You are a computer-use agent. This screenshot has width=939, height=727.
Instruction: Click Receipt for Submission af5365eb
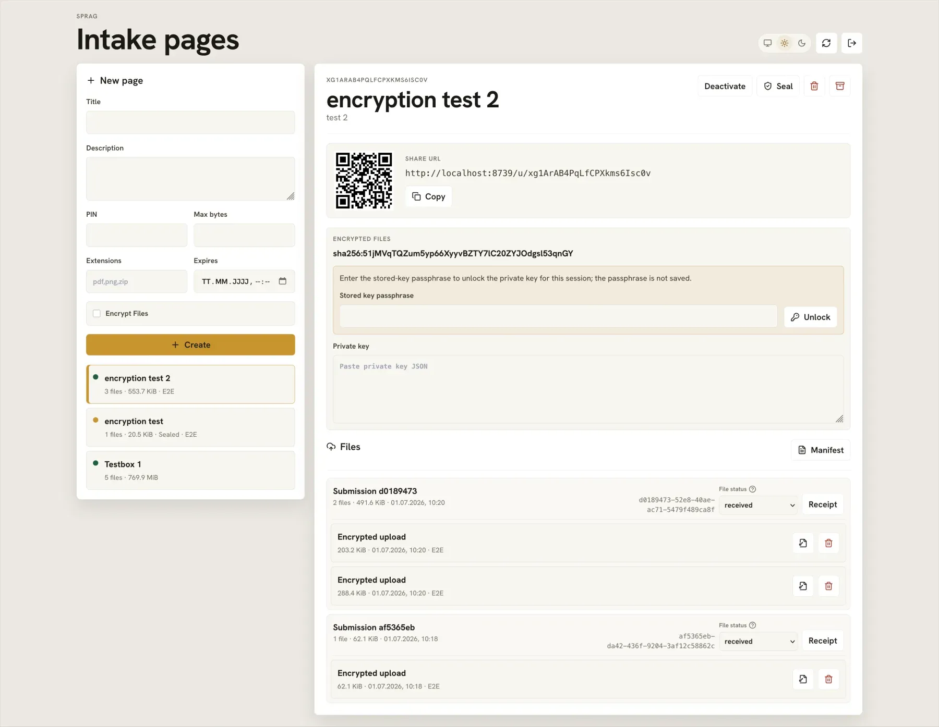click(x=823, y=641)
